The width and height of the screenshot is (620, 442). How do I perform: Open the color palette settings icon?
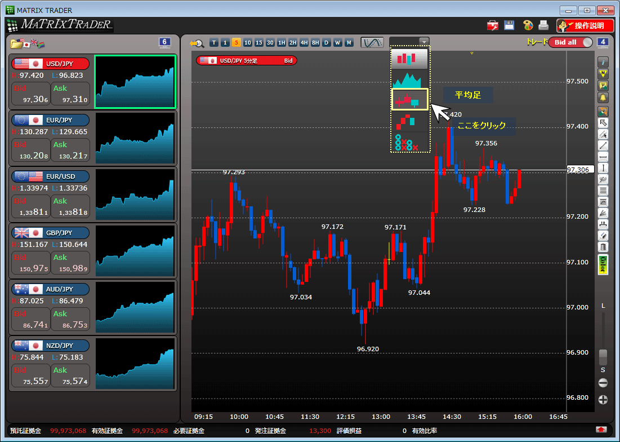[528, 26]
